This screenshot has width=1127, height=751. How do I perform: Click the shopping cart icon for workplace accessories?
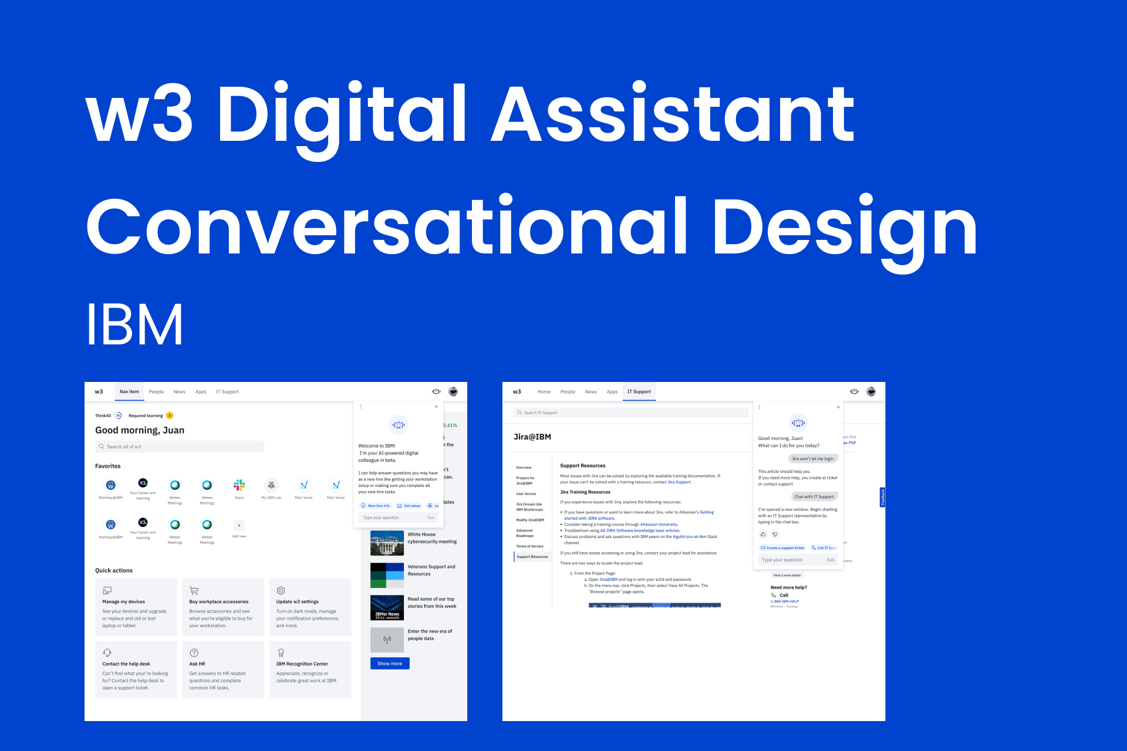(194, 591)
